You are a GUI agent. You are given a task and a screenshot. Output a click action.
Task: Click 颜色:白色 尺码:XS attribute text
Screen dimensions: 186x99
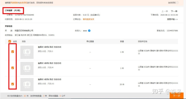pyautogui.click(x=46, y=84)
